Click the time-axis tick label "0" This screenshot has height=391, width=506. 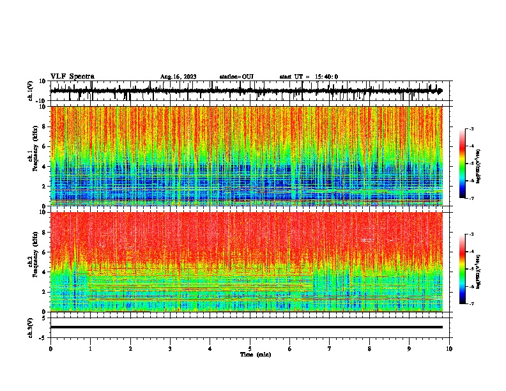click(50, 349)
